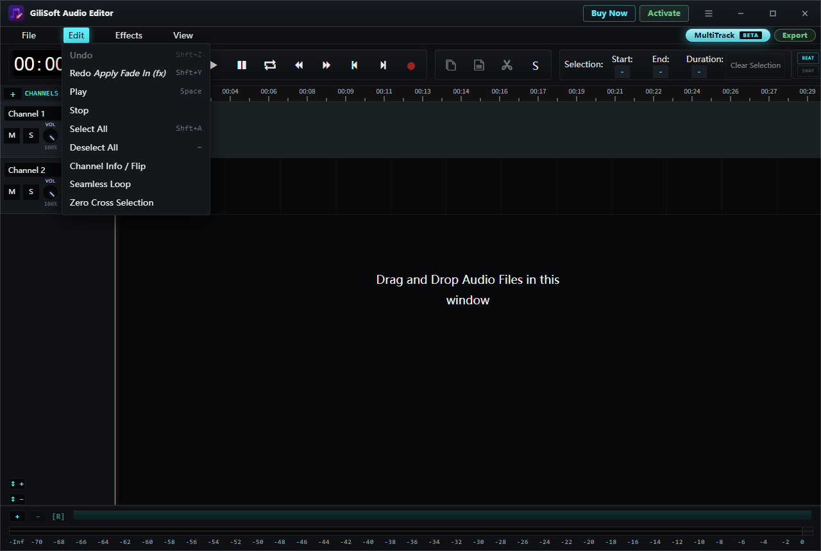Open the View menu
This screenshot has width=821, height=551.
tap(183, 35)
